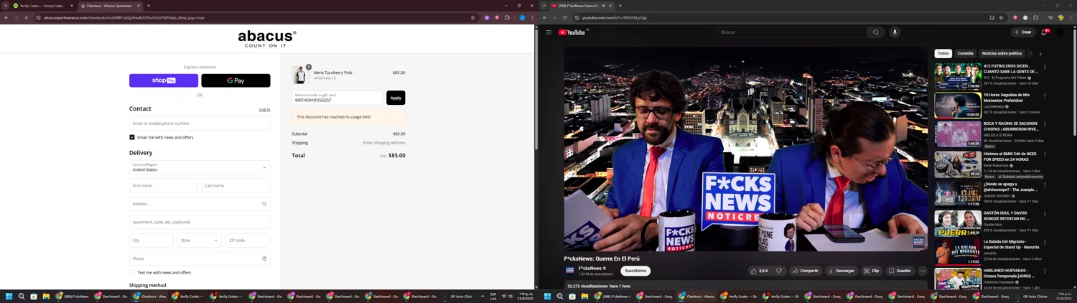Click the Log in link
The image size is (1077, 303).
(x=264, y=110)
